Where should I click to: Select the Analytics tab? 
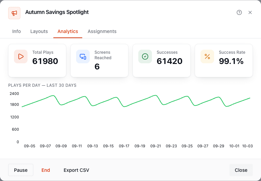click(x=68, y=31)
